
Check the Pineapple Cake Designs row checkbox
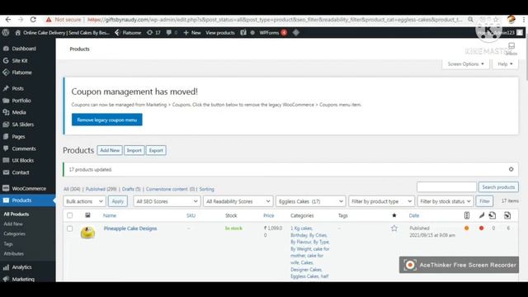tap(69, 229)
